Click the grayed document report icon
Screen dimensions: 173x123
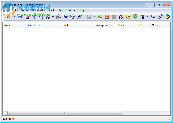[89, 17]
